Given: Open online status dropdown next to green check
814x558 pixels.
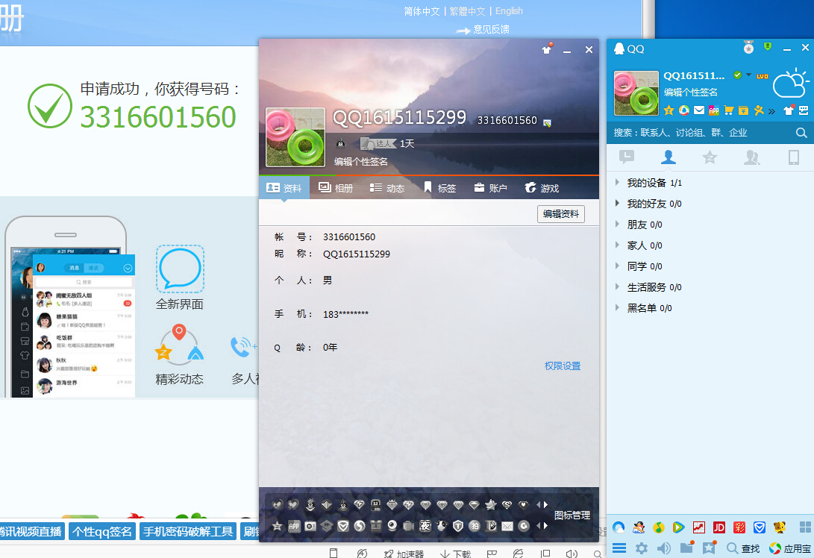Looking at the screenshot, I should [748, 75].
